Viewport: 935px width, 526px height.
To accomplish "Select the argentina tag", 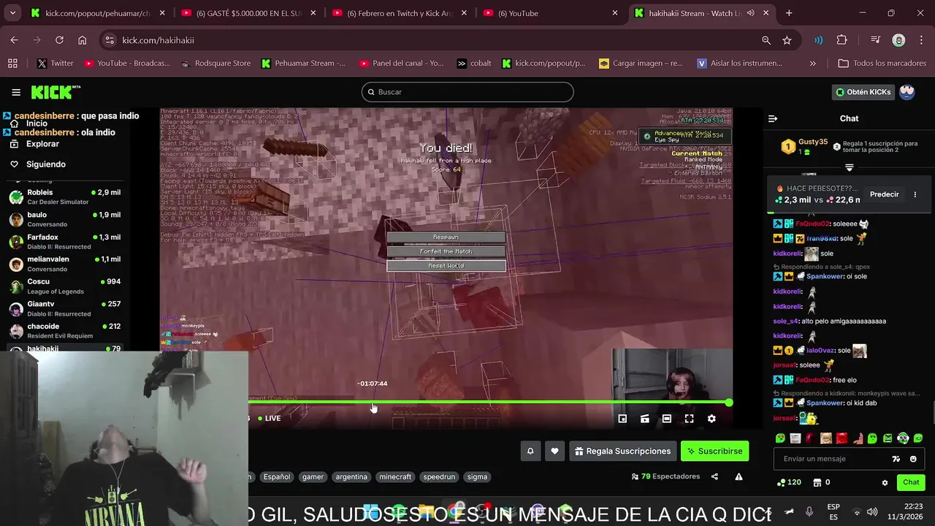I will (x=351, y=477).
